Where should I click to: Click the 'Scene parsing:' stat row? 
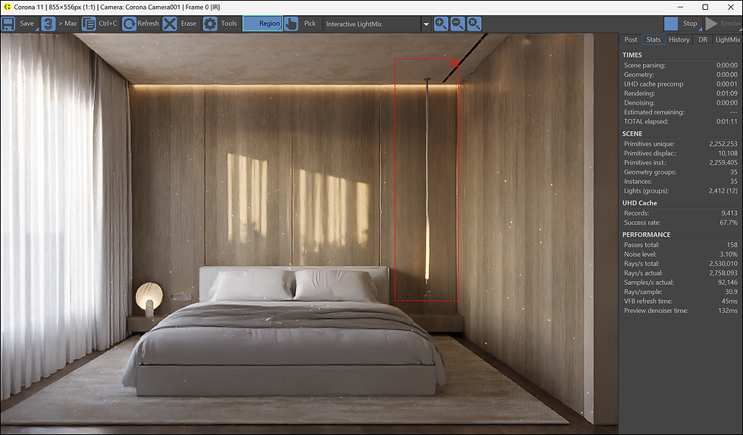681,65
